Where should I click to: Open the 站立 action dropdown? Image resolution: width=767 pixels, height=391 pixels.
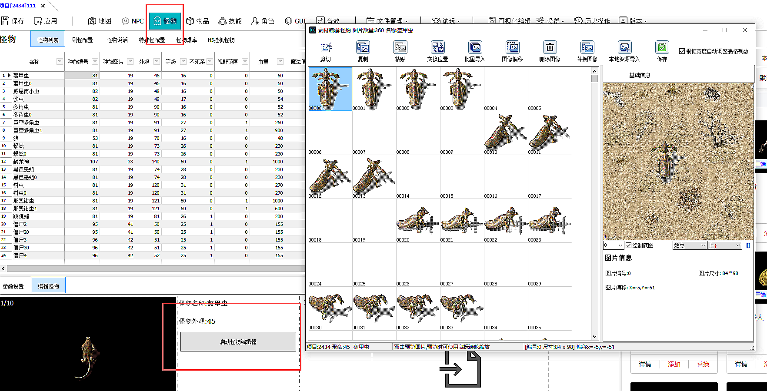tap(690, 245)
